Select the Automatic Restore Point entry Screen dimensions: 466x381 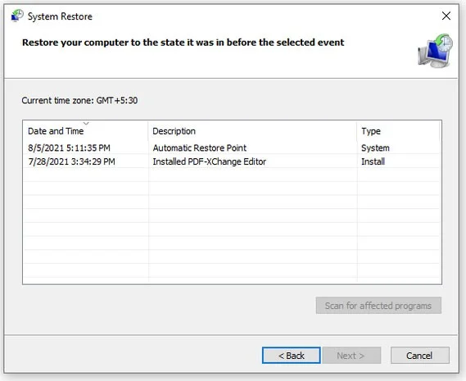[x=200, y=147]
